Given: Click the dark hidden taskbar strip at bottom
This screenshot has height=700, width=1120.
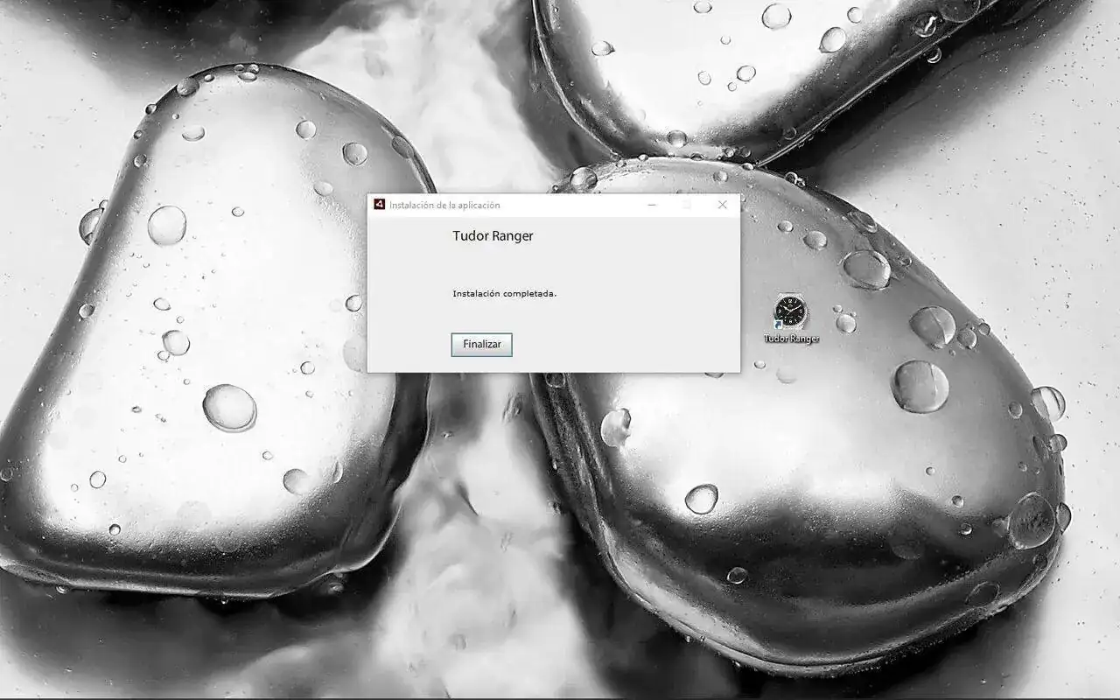Looking at the screenshot, I should pos(560,697).
